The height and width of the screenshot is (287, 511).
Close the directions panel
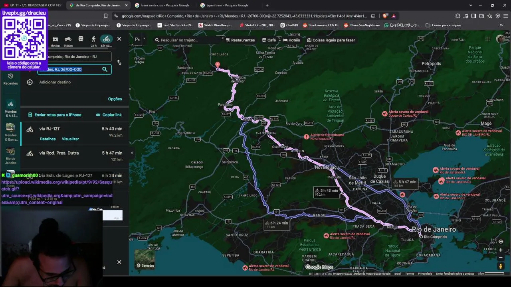pos(119,39)
